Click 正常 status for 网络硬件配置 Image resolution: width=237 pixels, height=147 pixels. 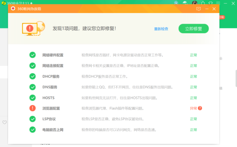(193, 55)
